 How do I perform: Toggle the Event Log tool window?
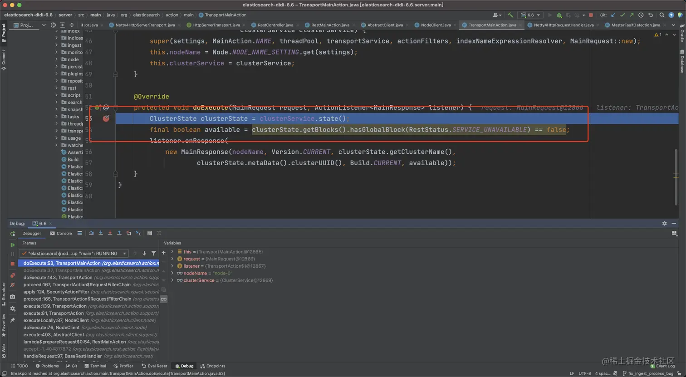click(x=661, y=366)
